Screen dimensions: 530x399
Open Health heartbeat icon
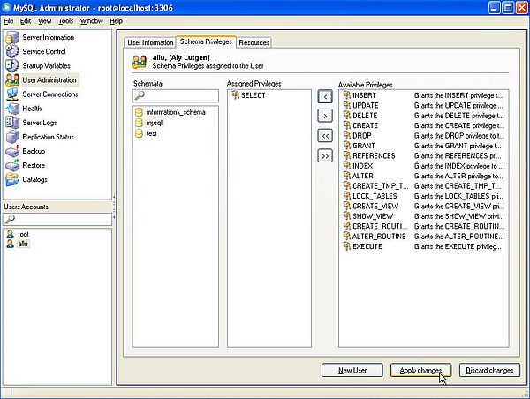coord(12,109)
